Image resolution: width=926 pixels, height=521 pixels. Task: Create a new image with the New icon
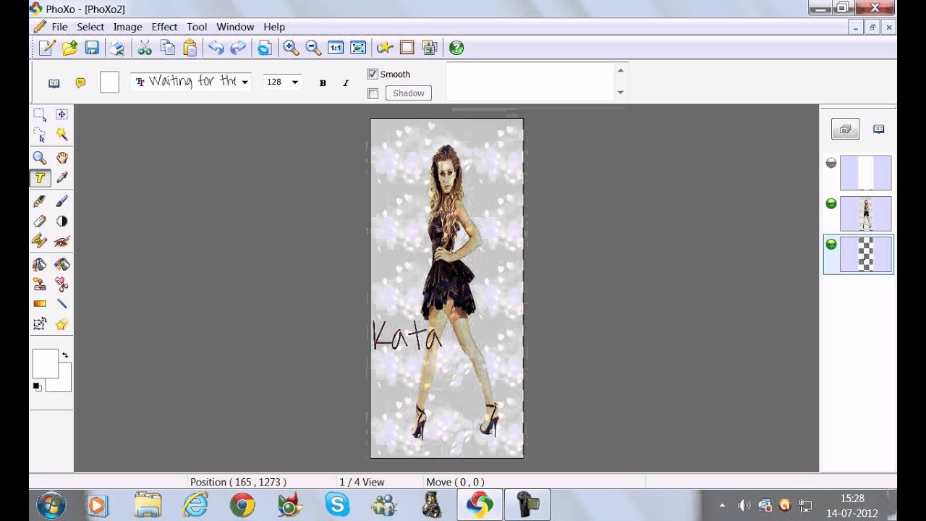click(47, 48)
